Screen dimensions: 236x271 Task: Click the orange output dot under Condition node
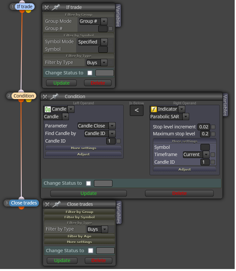pyautogui.click(x=21, y=101)
